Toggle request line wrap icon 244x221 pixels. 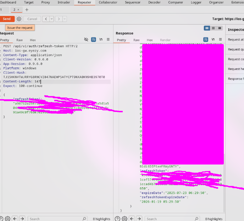pos(93,39)
